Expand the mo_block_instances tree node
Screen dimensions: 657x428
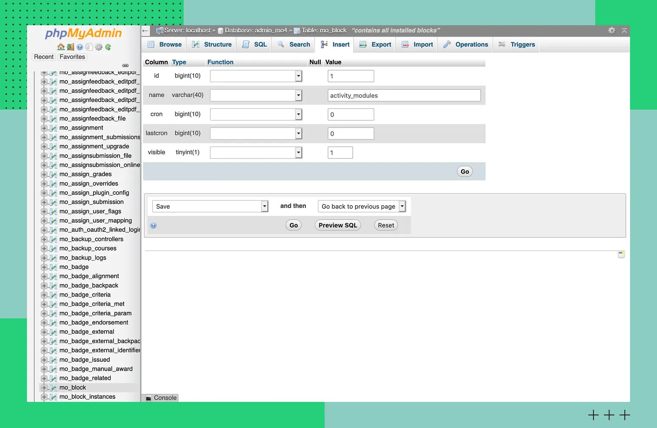point(44,397)
